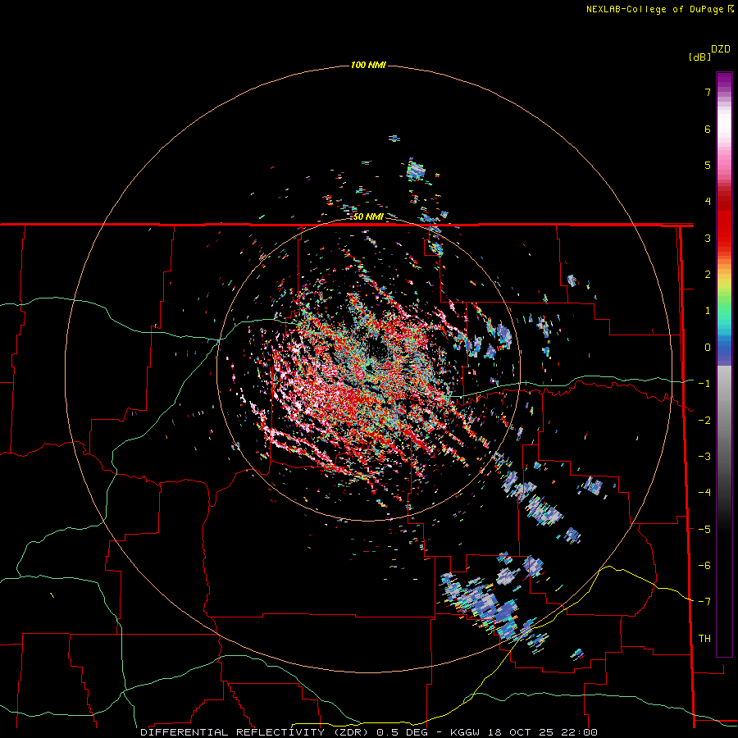Viewport: 738px width, 738px height.
Task: Click the 5 dB scale label
Action: [708, 165]
